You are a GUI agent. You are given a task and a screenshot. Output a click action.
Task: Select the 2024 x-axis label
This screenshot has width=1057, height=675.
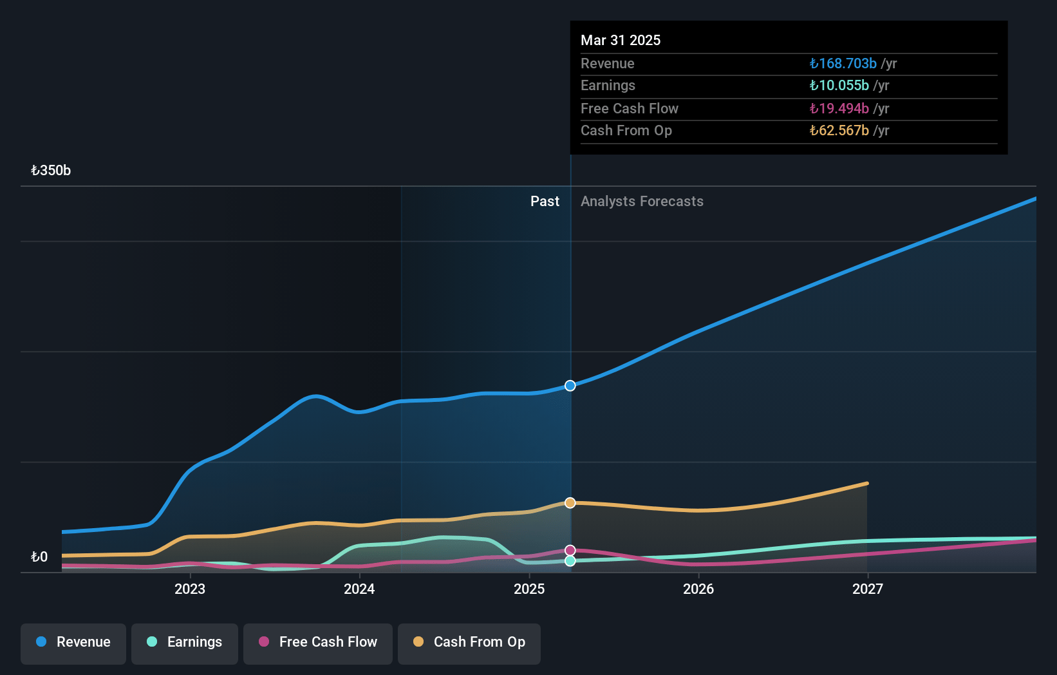tap(359, 589)
